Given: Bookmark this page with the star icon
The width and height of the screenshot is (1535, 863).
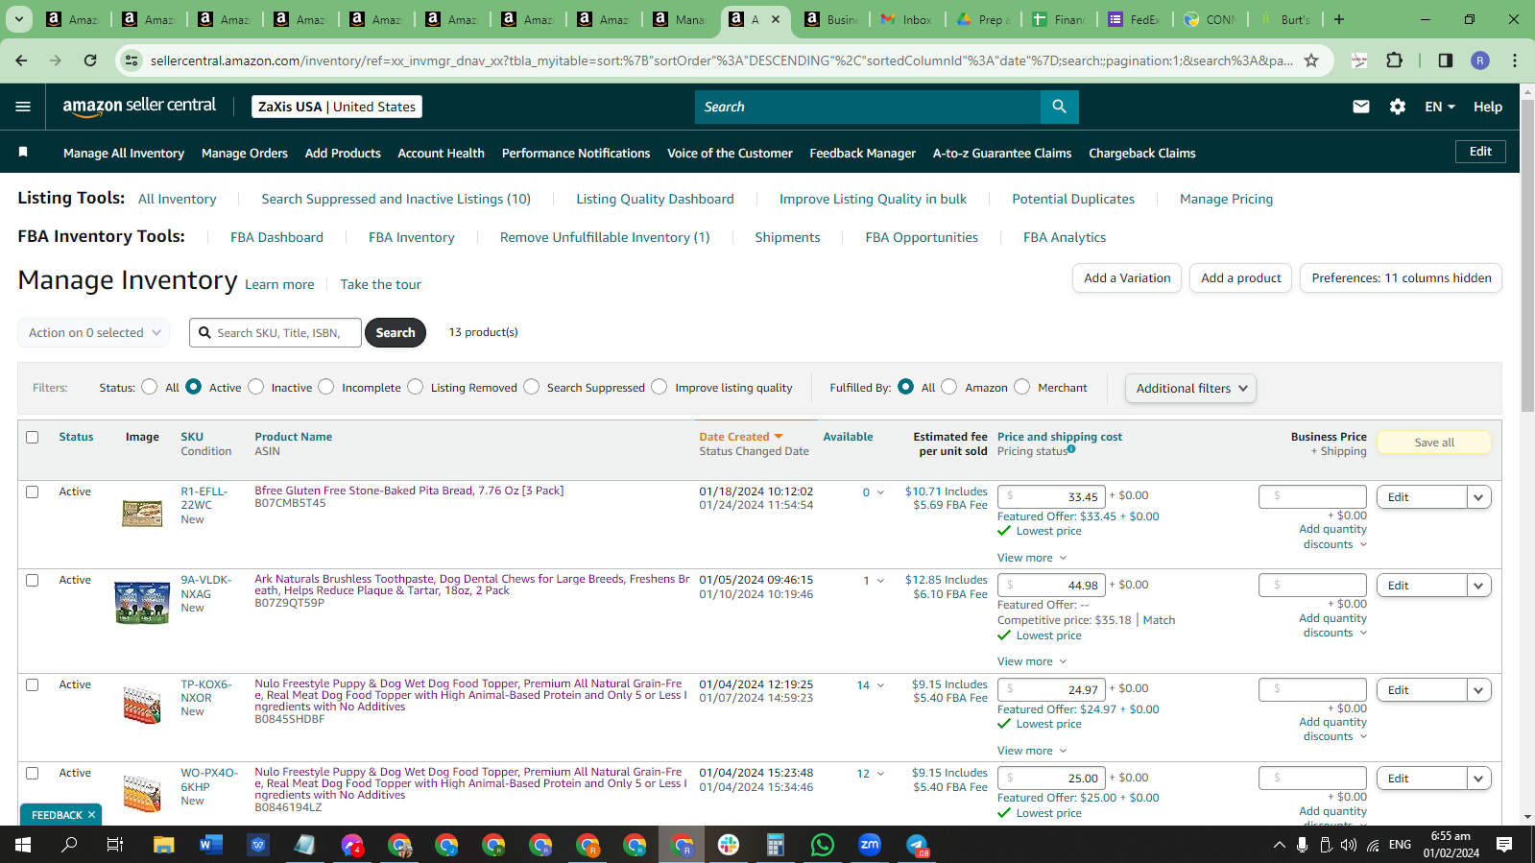Looking at the screenshot, I should pos(1311,60).
